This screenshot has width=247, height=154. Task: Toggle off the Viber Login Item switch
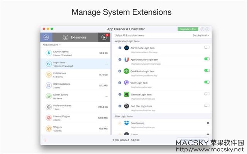tap(207, 82)
